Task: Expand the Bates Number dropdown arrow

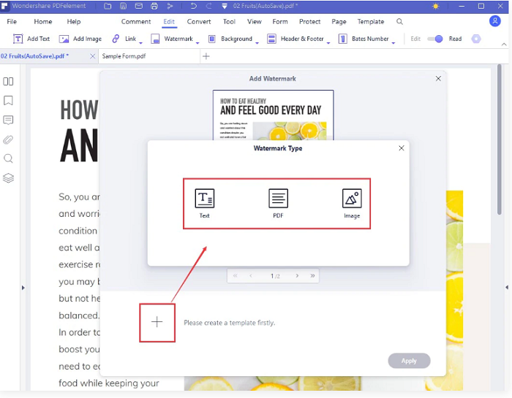Action: click(x=394, y=42)
